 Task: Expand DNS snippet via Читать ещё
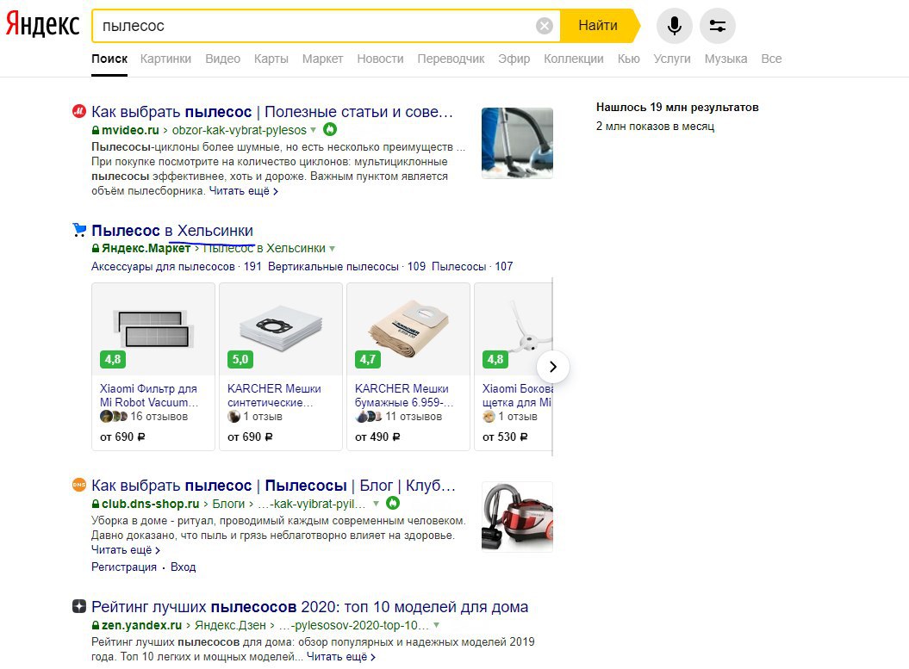[126, 550]
